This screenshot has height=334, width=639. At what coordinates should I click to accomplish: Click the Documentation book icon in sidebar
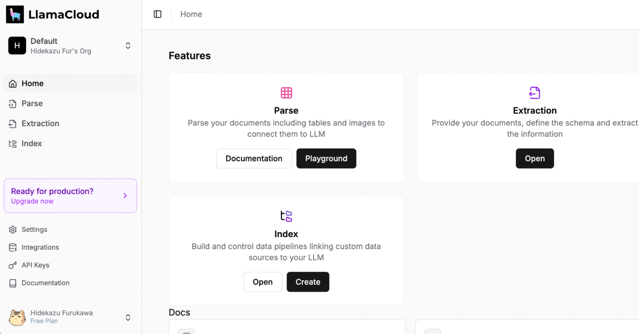(x=13, y=283)
